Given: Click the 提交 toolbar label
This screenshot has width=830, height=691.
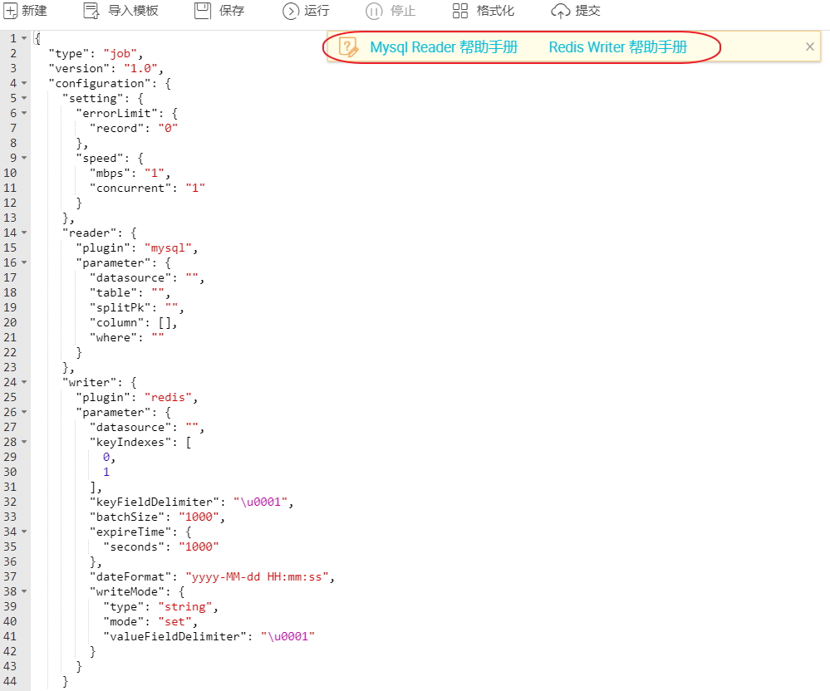Looking at the screenshot, I should click(587, 11).
